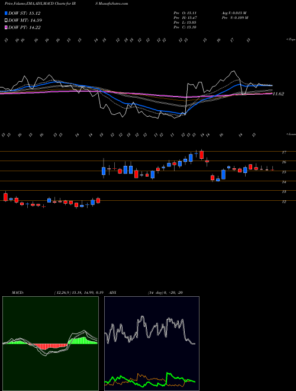This screenshot has height=391, width=296.
Task: Click the 'Pre L: 15.05' low value
Action: pyautogui.click(x=185, y=23)
